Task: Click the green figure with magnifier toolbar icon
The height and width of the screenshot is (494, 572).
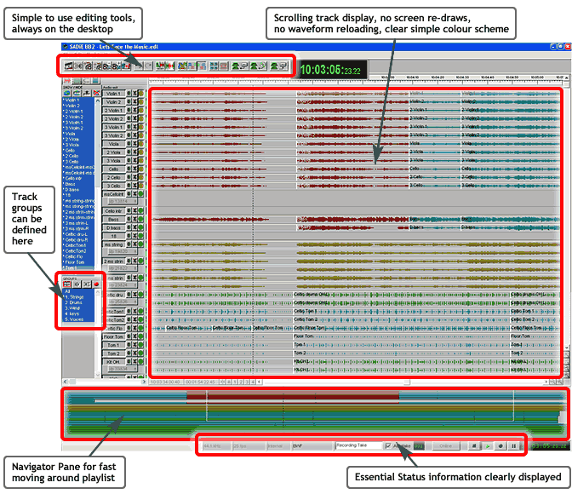Action: (x=258, y=66)
